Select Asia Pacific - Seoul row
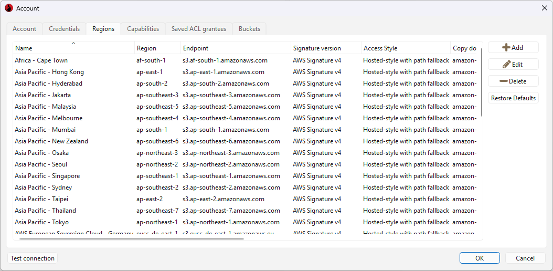 click(x=246, y=164)
